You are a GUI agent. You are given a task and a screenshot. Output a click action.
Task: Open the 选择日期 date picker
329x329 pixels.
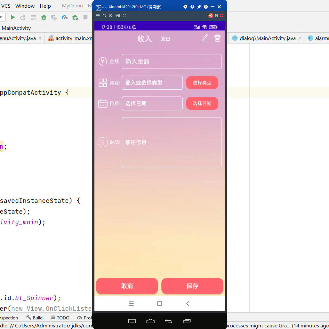pos(202,103)
